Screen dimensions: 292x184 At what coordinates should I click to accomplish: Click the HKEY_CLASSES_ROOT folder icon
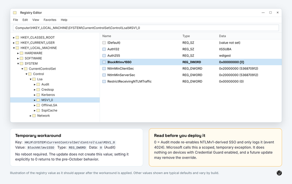coord(17,37)
